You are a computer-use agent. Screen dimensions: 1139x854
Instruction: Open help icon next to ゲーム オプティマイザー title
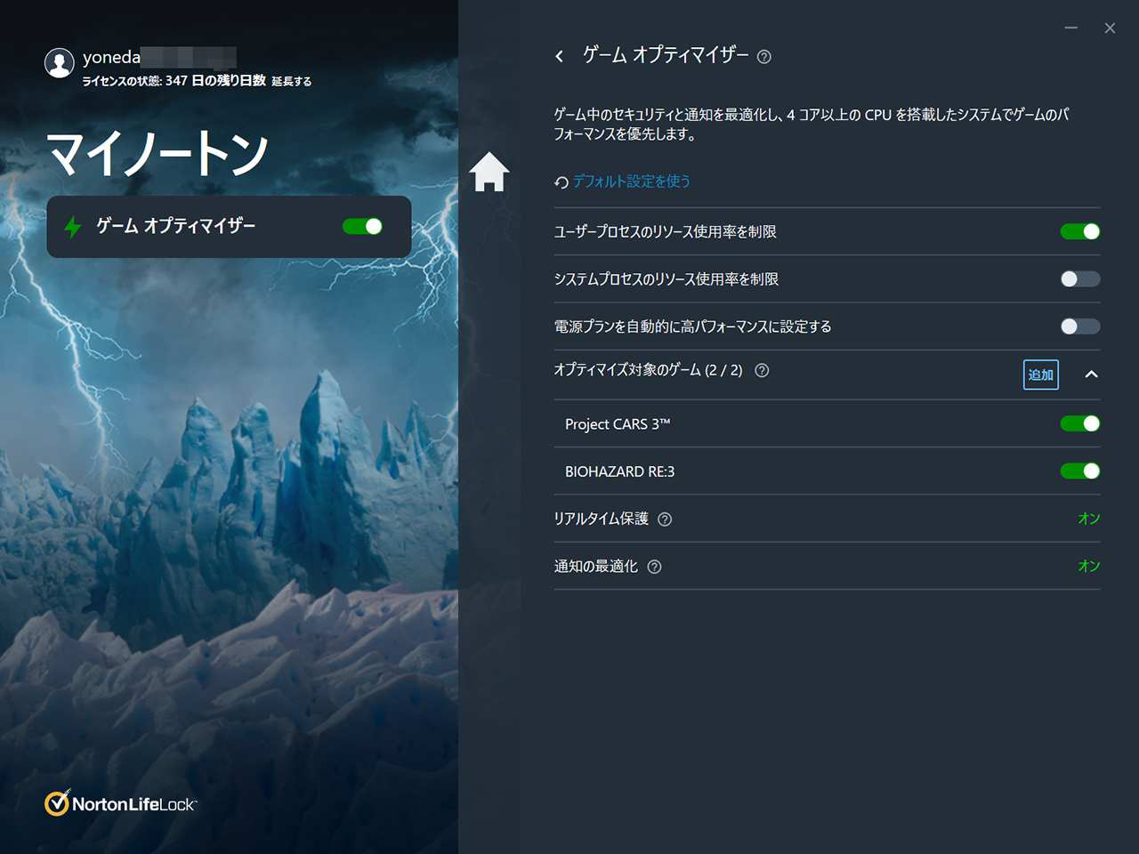click(x=764, y=57)
